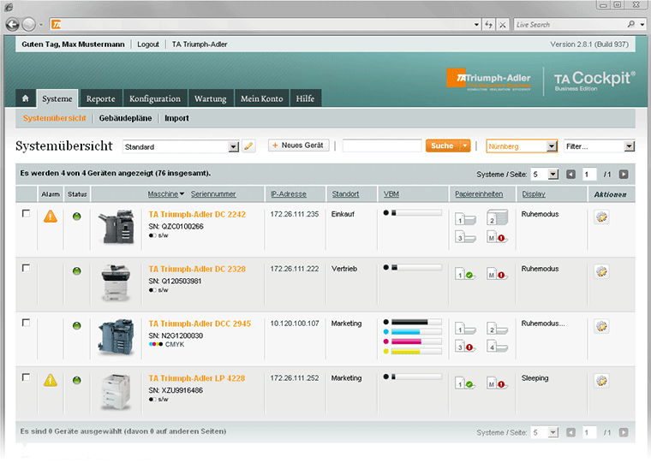Click the orange alarm triangle for DC 2242
This screenshot has height=475, width=651.
point(51,217)
